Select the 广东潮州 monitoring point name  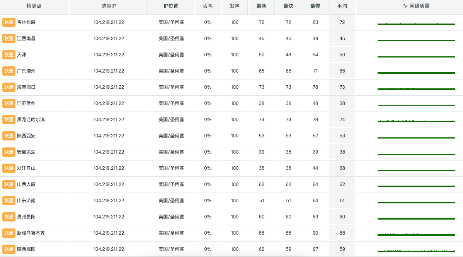pos(26,71)
